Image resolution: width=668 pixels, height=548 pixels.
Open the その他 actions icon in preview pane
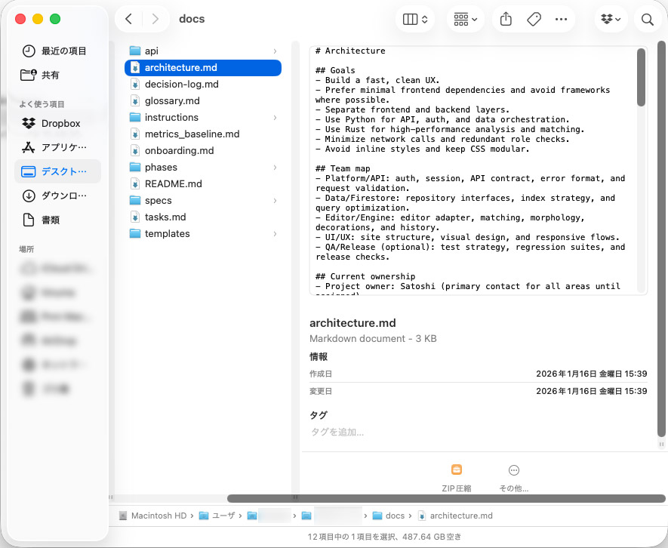514,476
